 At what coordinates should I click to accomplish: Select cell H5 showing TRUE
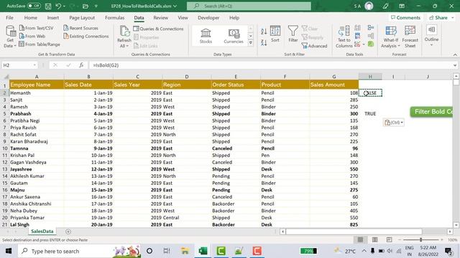click(370, 114)
